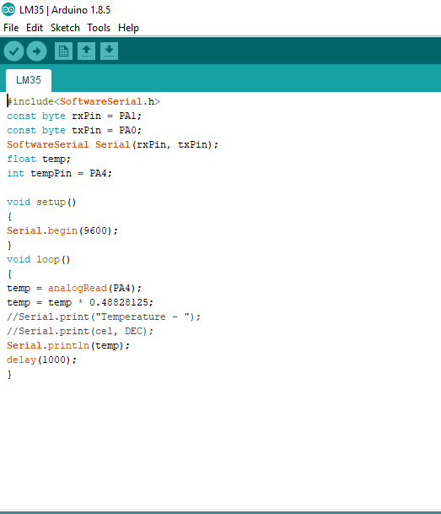
Task: Create a new sketch with the New icon
Action: (63, 51)
